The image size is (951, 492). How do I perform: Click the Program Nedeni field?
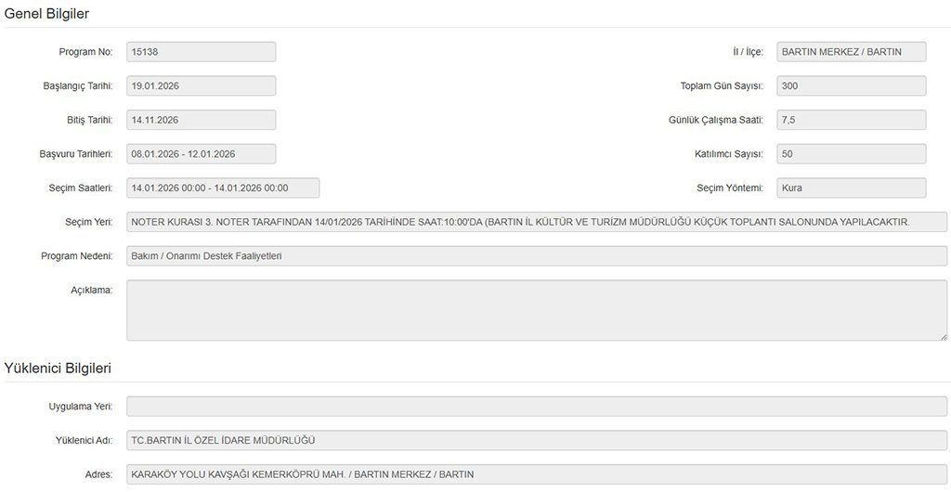coord(537,256)
